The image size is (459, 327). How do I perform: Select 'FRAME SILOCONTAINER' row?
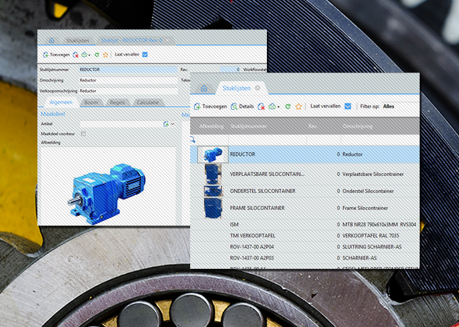(x=305, y=208)
